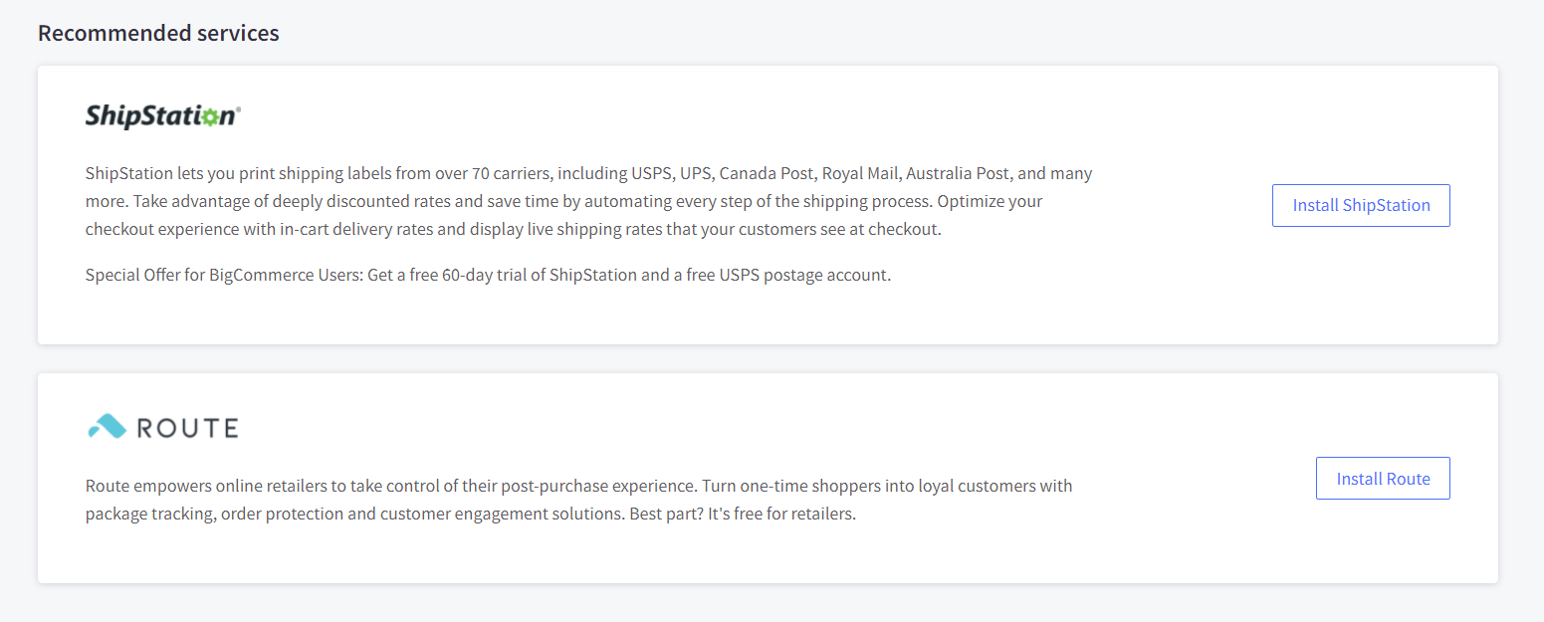Image resolution: width=1544 pixels, height=622 pixels.
Task: Click the ROUTE wordmark text
Action: point(187,429)
